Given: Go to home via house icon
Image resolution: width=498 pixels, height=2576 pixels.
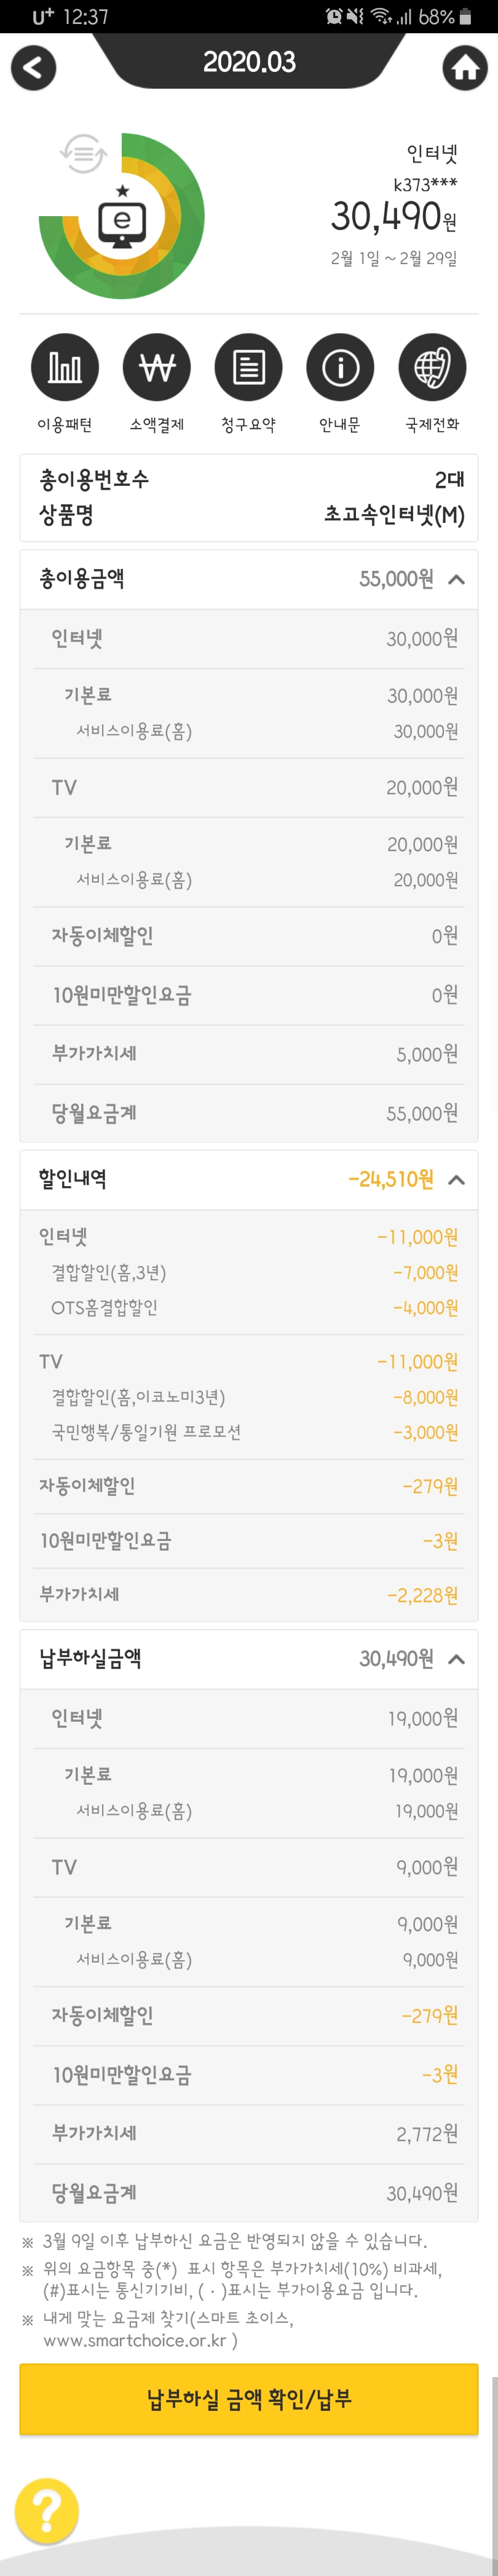Looking at the screenshot, I should (464, 68).
